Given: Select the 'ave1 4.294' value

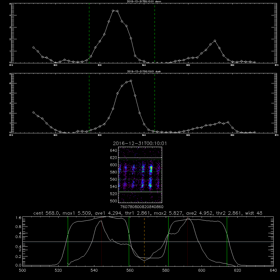Looking at the screenshot, I should [108, 213].
